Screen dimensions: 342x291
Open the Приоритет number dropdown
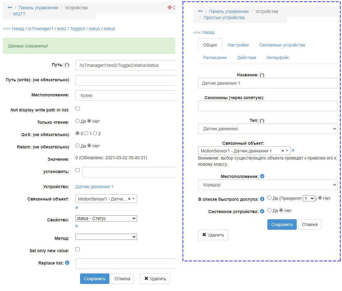(309, 198)
